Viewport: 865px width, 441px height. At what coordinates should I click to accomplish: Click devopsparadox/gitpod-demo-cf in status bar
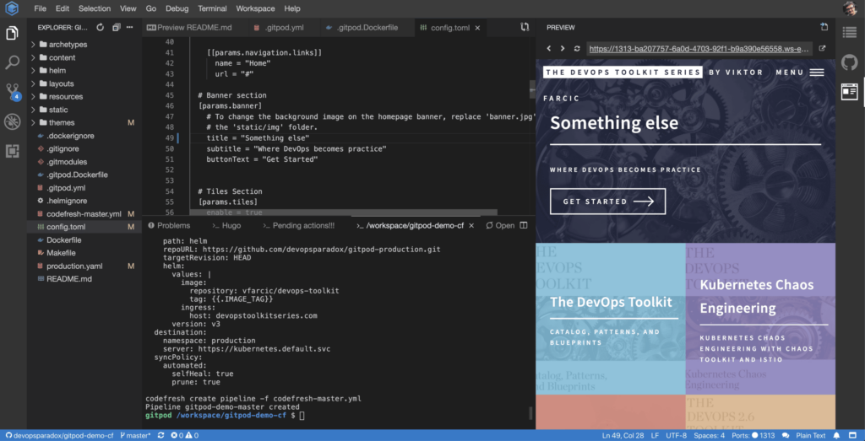click(x=59, y=435)
